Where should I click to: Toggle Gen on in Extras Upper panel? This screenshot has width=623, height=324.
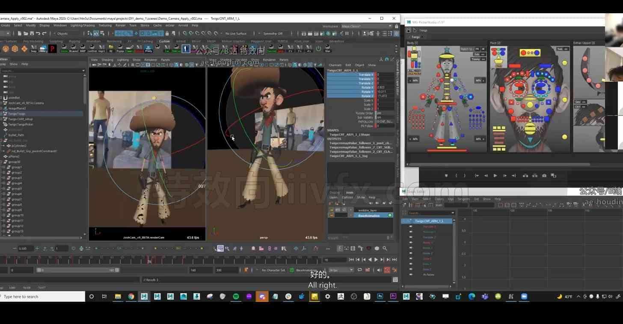point(580,102)
